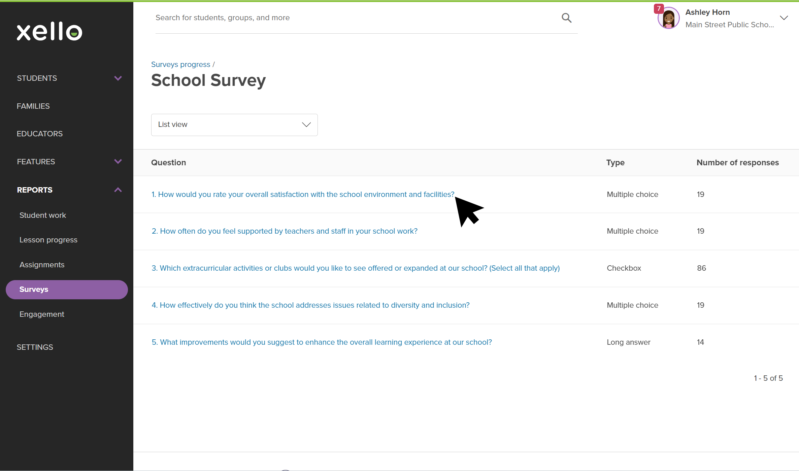Viewport: 799px width, 471px height.
Task: Click the notification badge showing 7
Action: coord(659,8)
